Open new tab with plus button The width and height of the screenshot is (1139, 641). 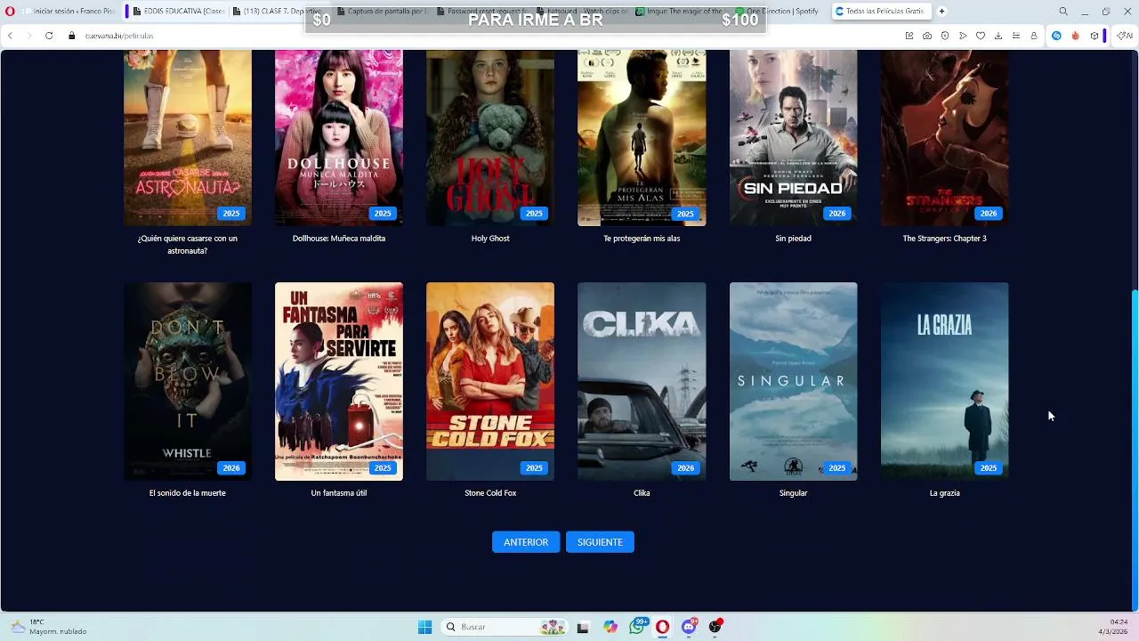coord(941,12)
